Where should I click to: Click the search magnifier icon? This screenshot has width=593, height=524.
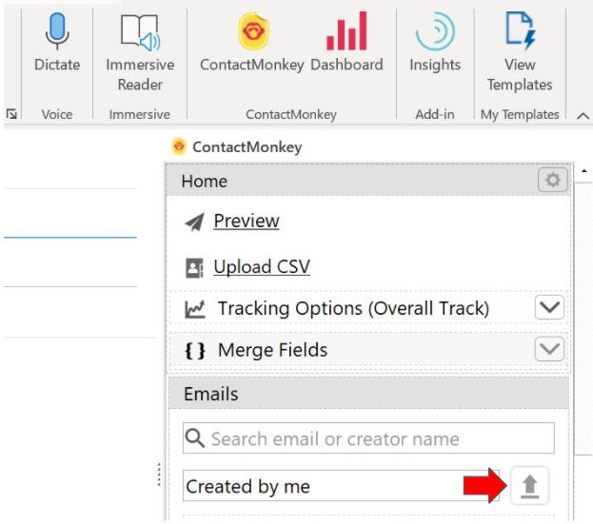pyautogui.click(x=195, y=438)
